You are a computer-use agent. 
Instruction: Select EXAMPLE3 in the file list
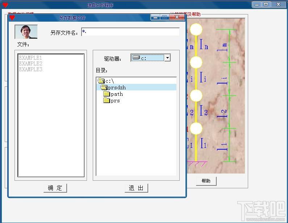[31, 69]
